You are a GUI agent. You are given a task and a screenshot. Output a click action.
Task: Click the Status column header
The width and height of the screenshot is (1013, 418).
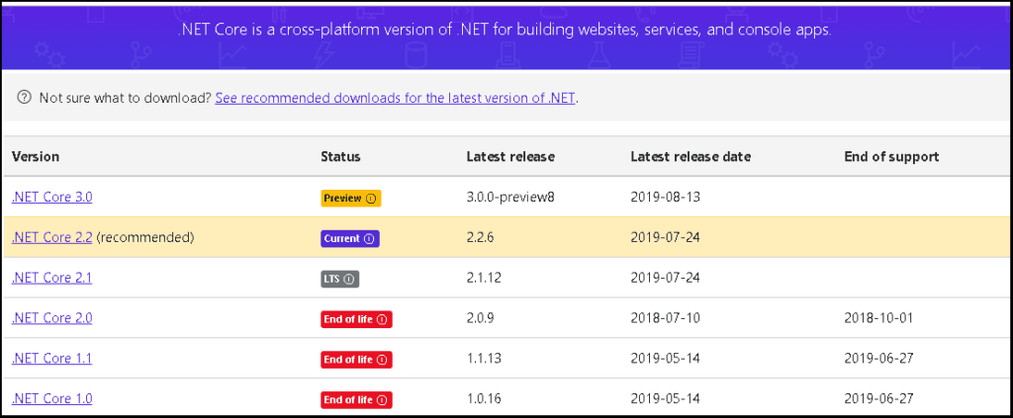340,157
